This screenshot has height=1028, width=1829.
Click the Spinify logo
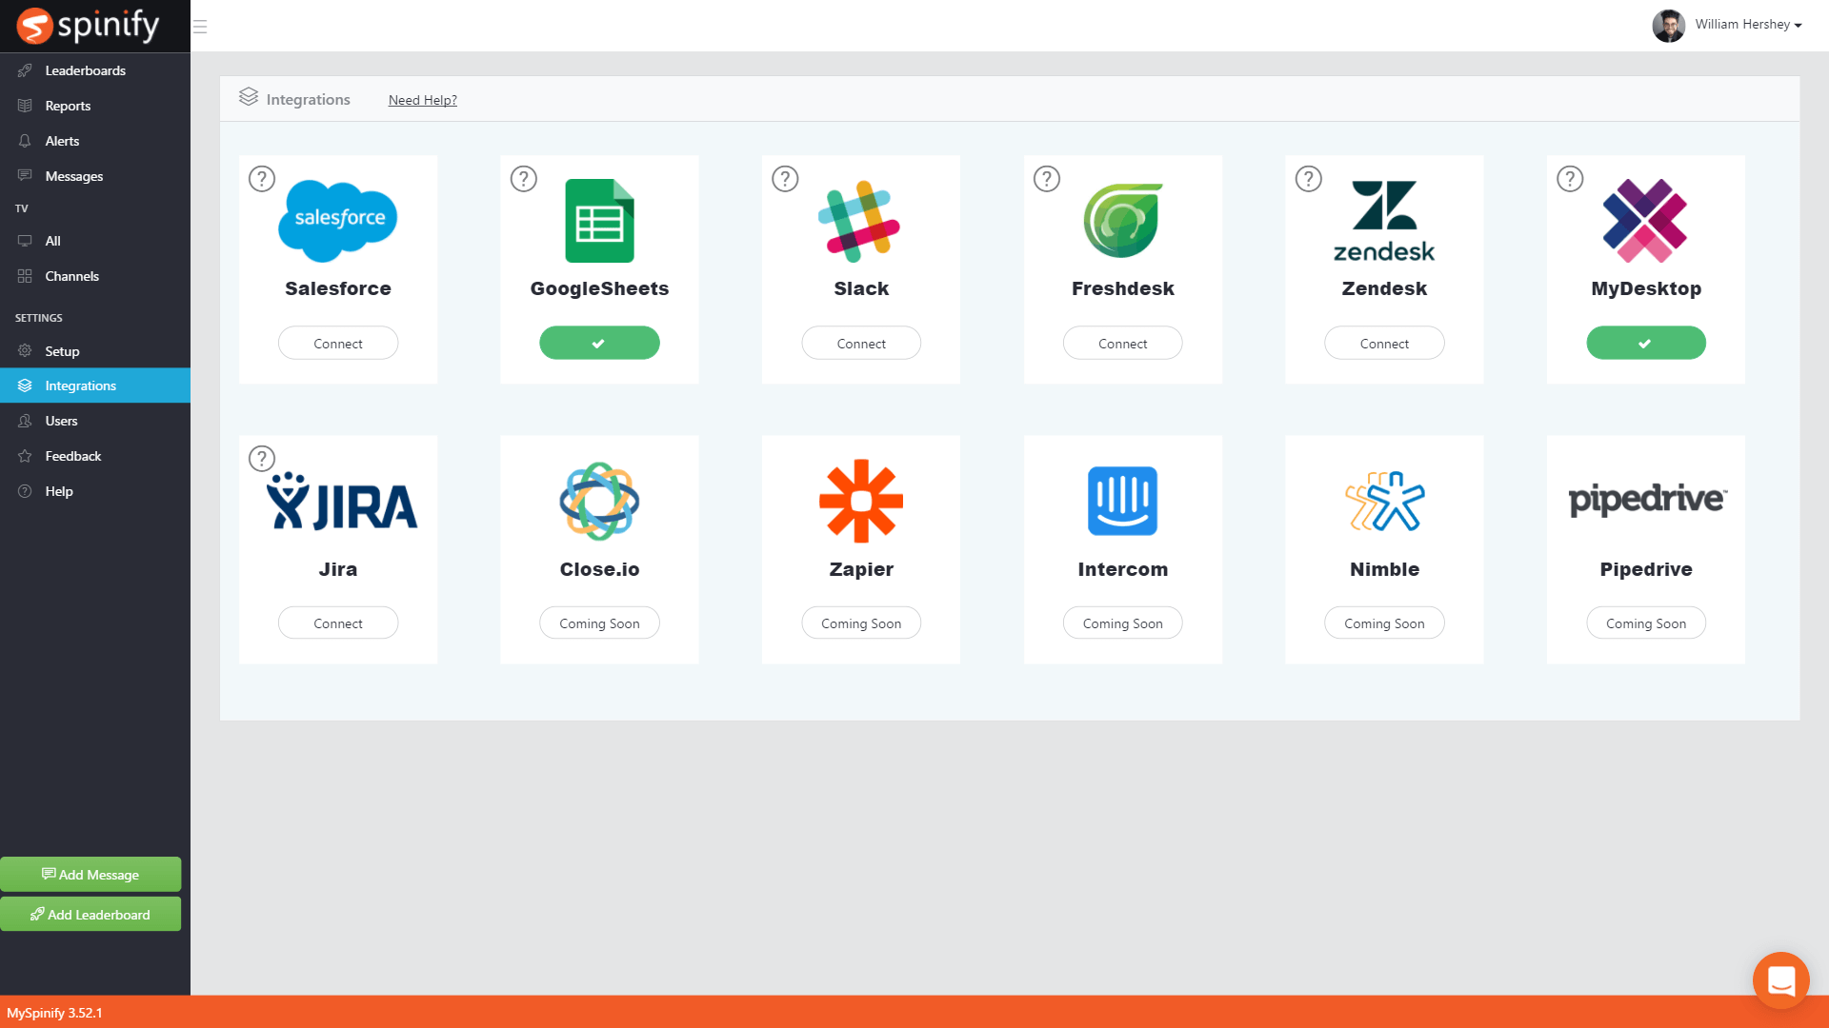click(x=89, y=26)
